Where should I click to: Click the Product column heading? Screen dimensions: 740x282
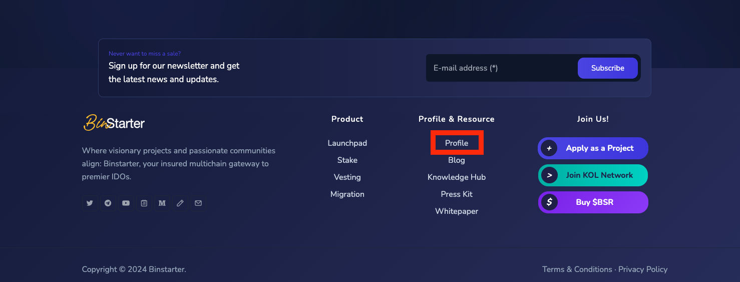click(347, 119)
